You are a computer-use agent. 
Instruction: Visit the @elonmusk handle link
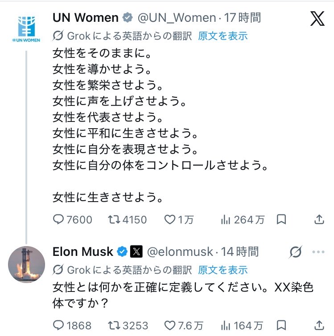[180, 252]
